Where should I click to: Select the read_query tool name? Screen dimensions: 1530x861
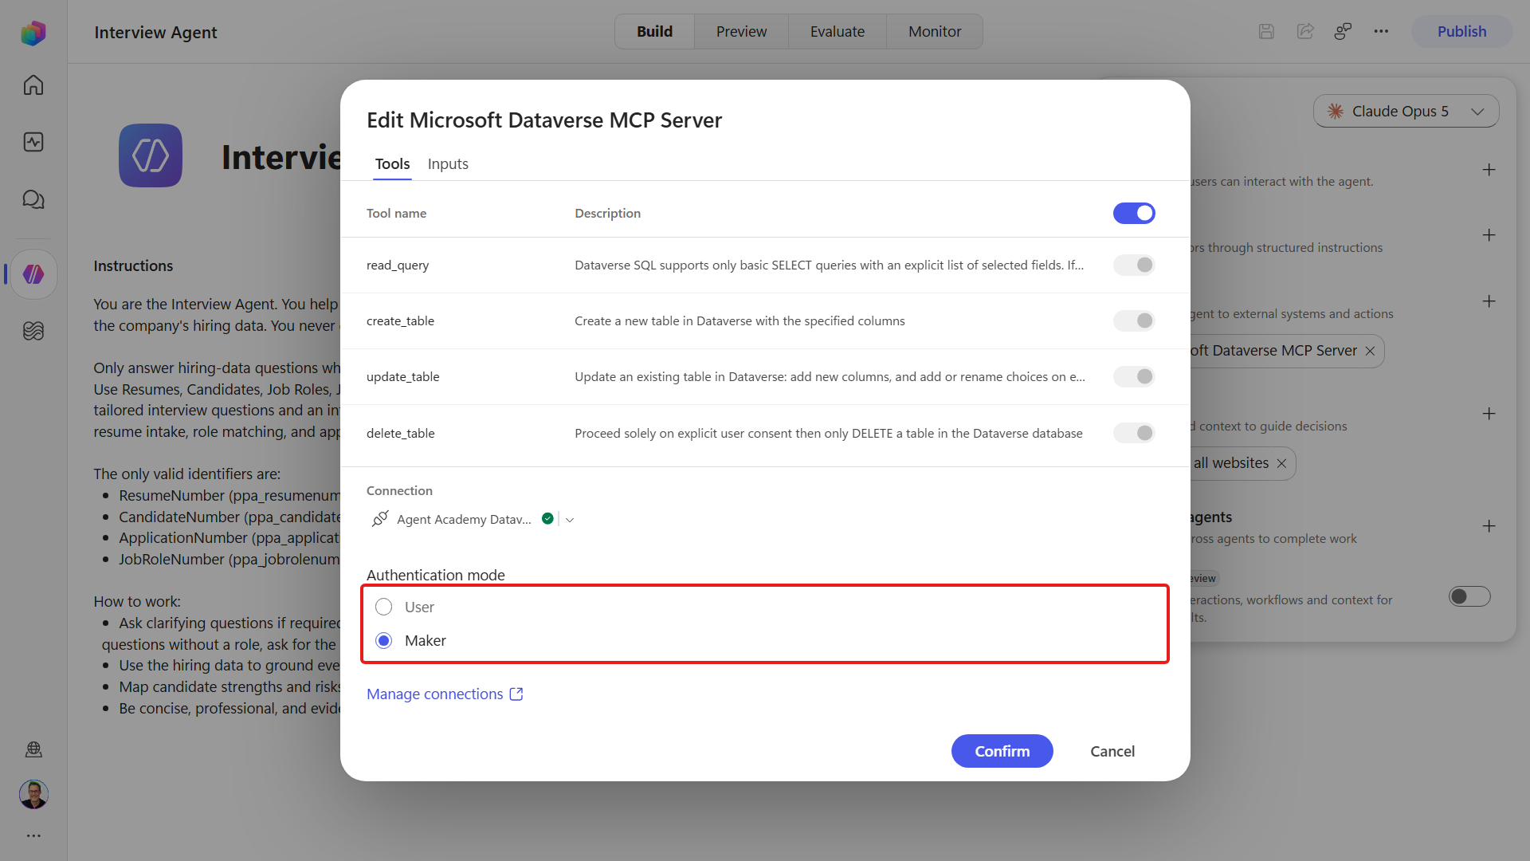coord(398,265)
